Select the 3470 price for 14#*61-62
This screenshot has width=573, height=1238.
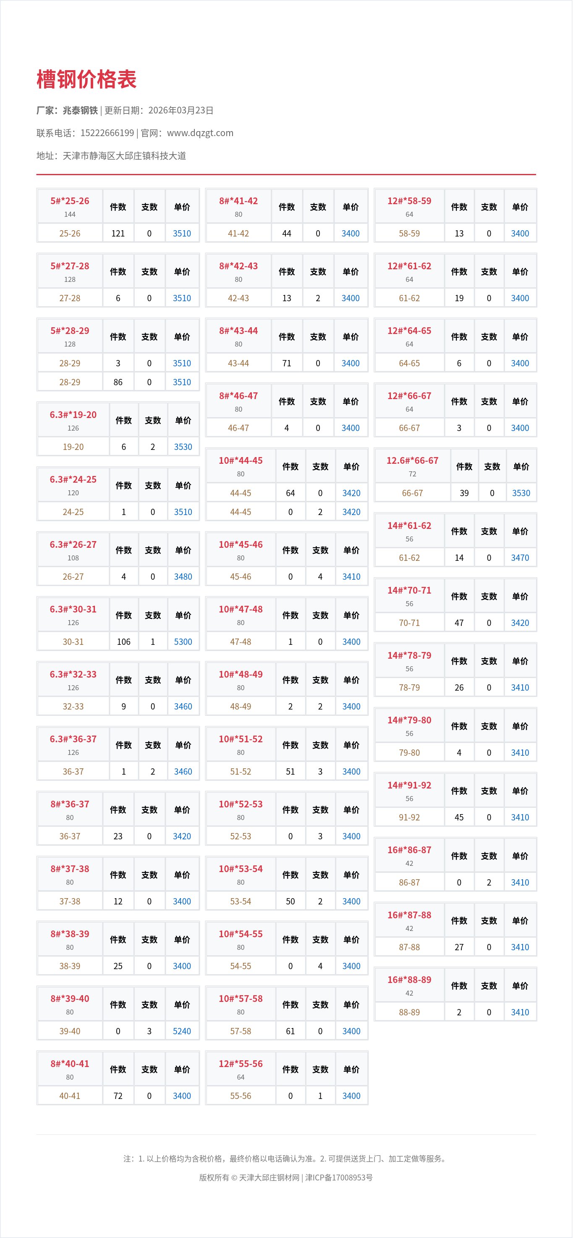(520, 557)
